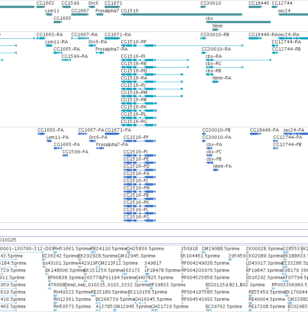Select EST RH51661.5prime
Viewport: 308px width, 312px height.
(x=72, y=249)
